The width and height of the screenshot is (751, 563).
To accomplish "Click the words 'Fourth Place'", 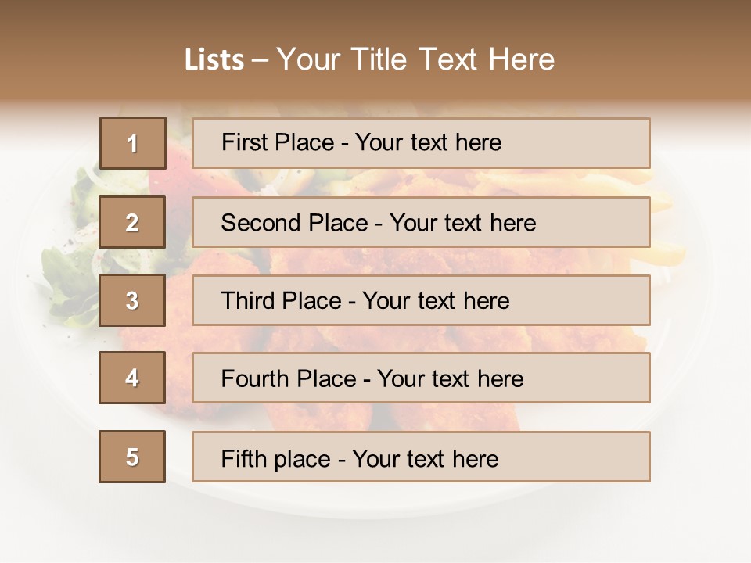I will click(x=289, y=378).
